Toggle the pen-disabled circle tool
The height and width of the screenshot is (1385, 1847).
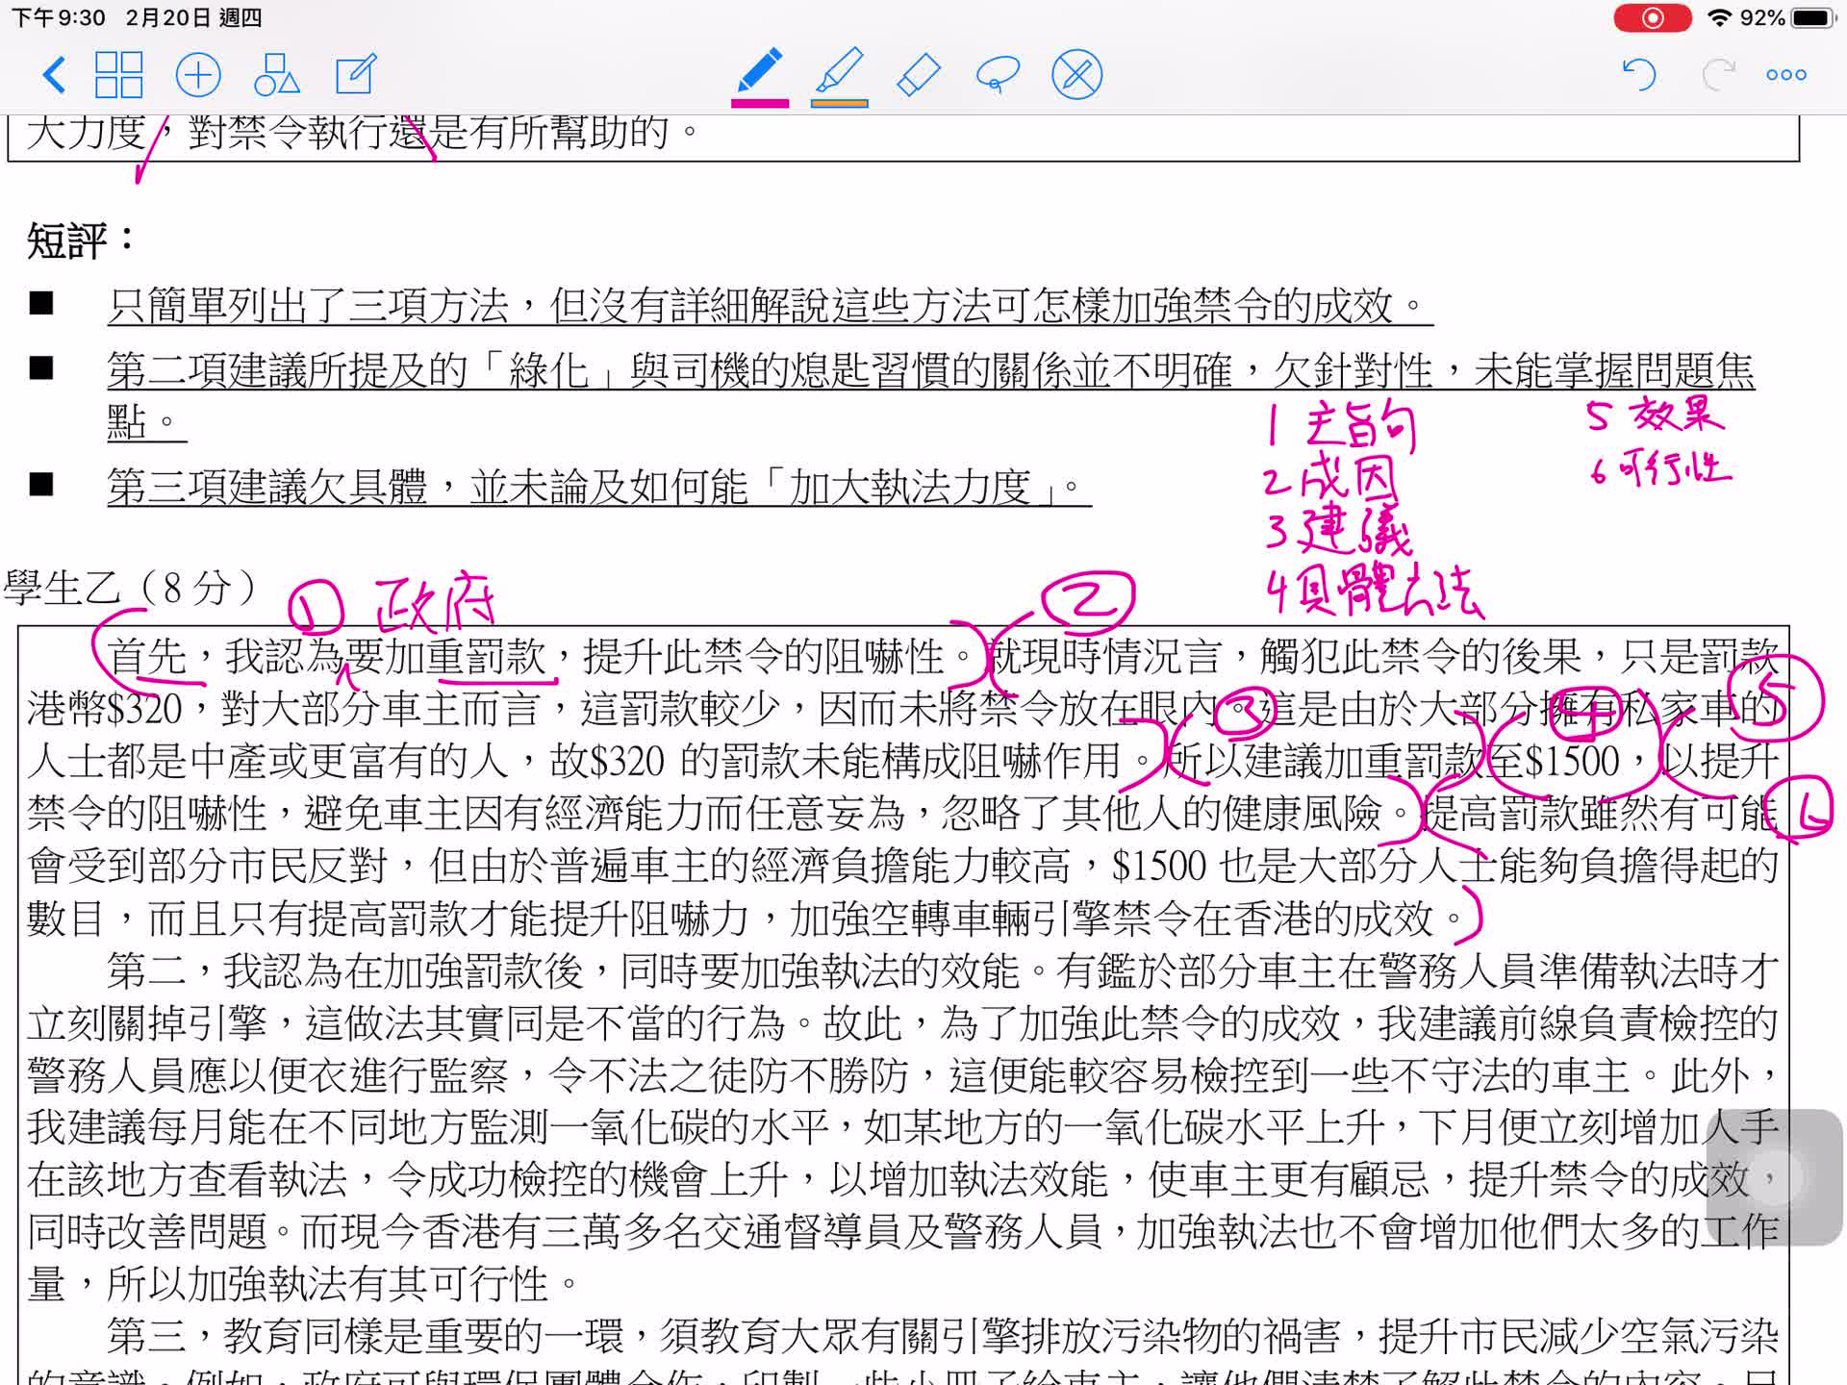(x=1076, y=74)
